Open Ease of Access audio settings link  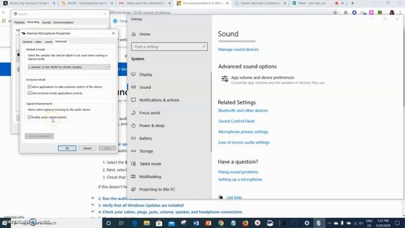pos(244,142)
